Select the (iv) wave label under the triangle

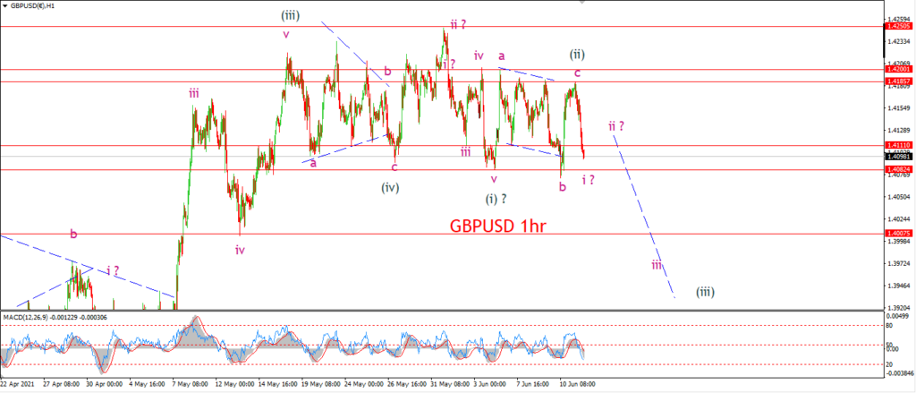coord(390,188)
